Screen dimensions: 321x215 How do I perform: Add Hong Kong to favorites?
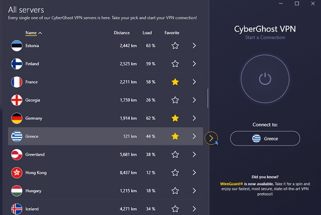175,173
